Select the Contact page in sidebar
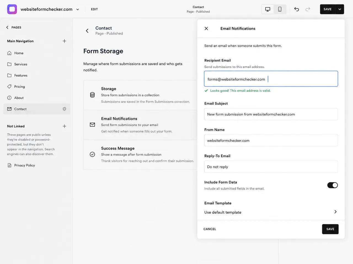Viewport: 353px width, 264px height. click(x=37, y=109)
